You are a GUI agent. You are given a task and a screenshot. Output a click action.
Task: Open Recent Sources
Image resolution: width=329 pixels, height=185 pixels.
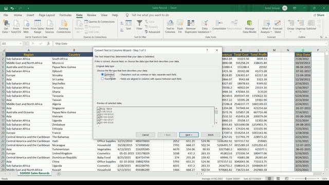point(49,27)
